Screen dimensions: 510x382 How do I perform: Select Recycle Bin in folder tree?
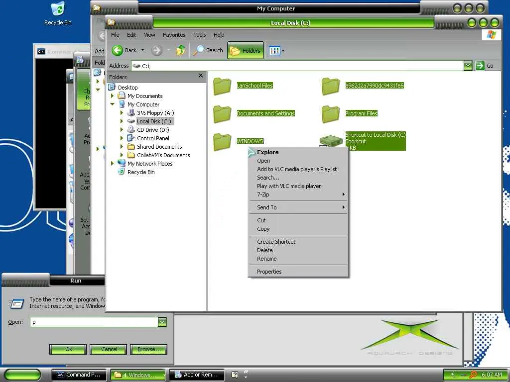click(x=141, y=172)
